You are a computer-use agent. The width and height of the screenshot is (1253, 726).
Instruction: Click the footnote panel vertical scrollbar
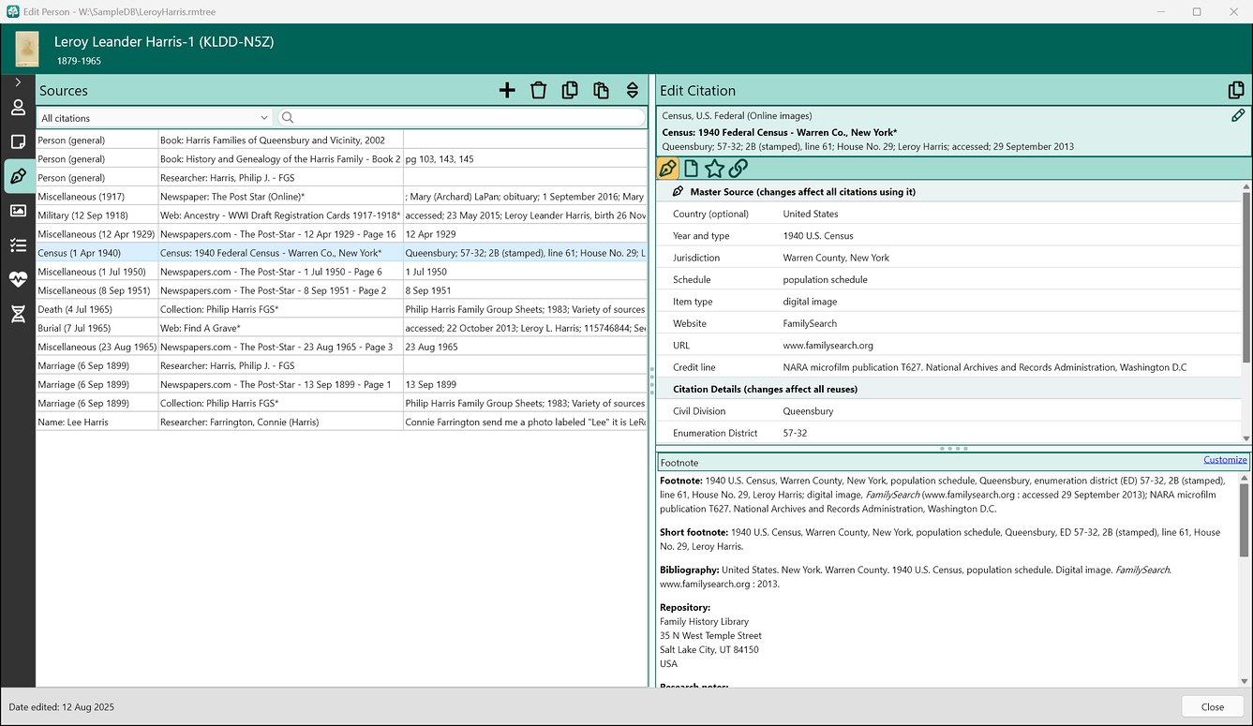click(x=1244, y=579)
